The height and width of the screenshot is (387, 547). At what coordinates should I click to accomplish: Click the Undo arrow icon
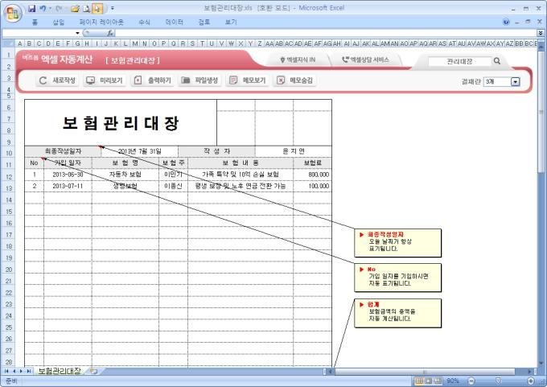click(43, 8)
